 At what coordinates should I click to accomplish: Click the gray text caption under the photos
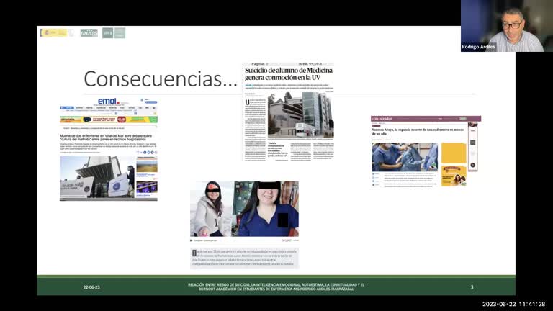pyautogui.click(x=245, y=258)
